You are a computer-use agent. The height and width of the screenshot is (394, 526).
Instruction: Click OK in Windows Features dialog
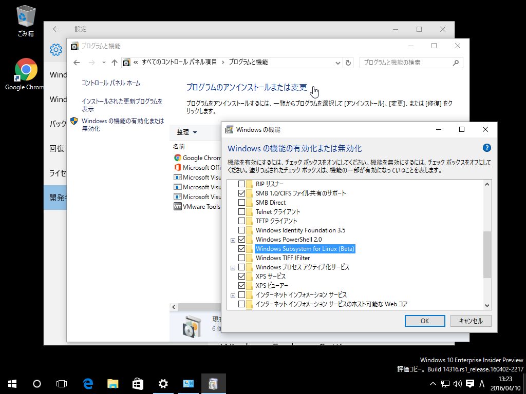425,321
